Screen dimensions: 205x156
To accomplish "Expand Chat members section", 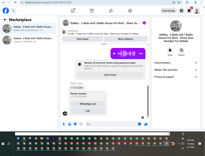I will coord(176,63).
